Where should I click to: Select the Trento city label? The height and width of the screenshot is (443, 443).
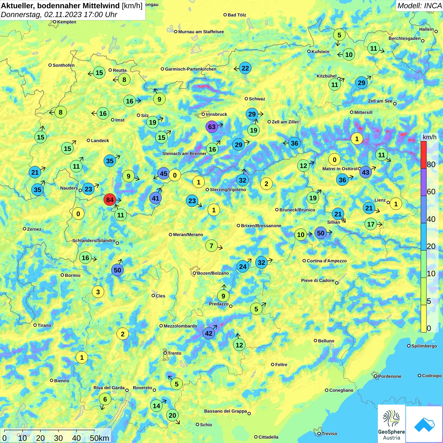[175, 353]
